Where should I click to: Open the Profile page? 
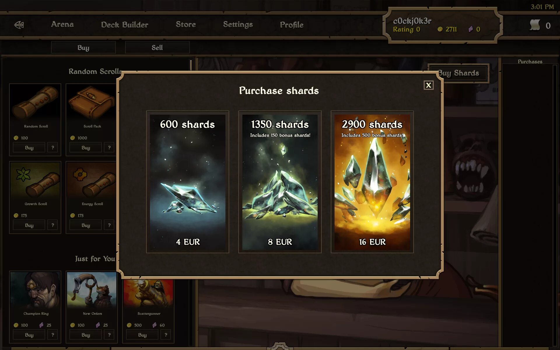(x=292, y=25)
